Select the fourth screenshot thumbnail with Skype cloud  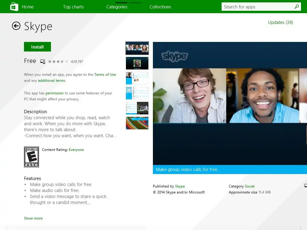pyautogui.click(x=137, y=93)
